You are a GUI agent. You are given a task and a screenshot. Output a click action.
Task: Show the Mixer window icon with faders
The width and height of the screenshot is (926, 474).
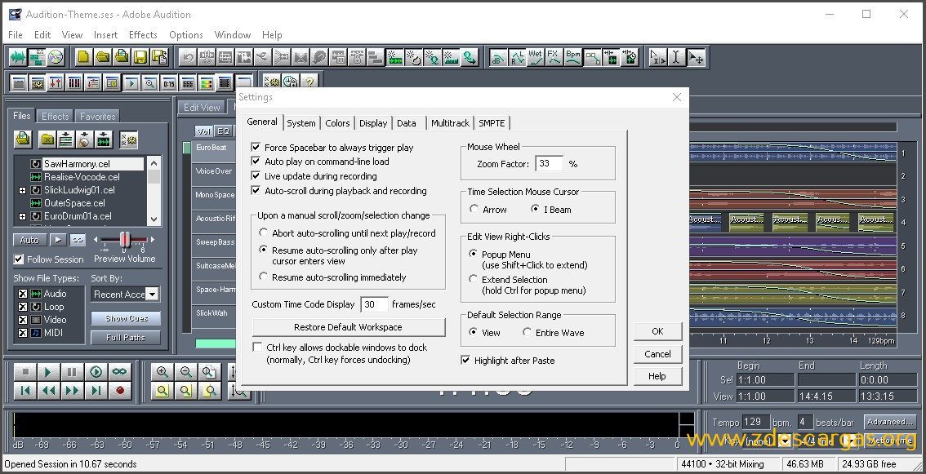pyautogui.click(x=56, y=82)
